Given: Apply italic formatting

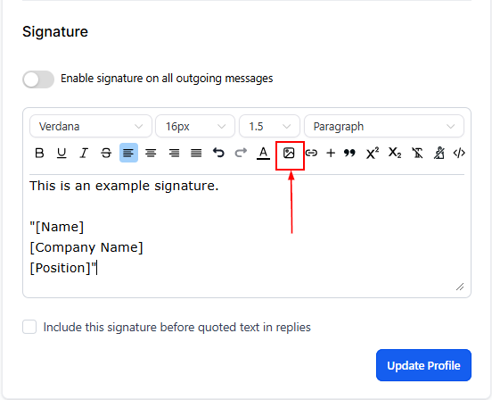Looking at the screenshot, I should (84, 153).
